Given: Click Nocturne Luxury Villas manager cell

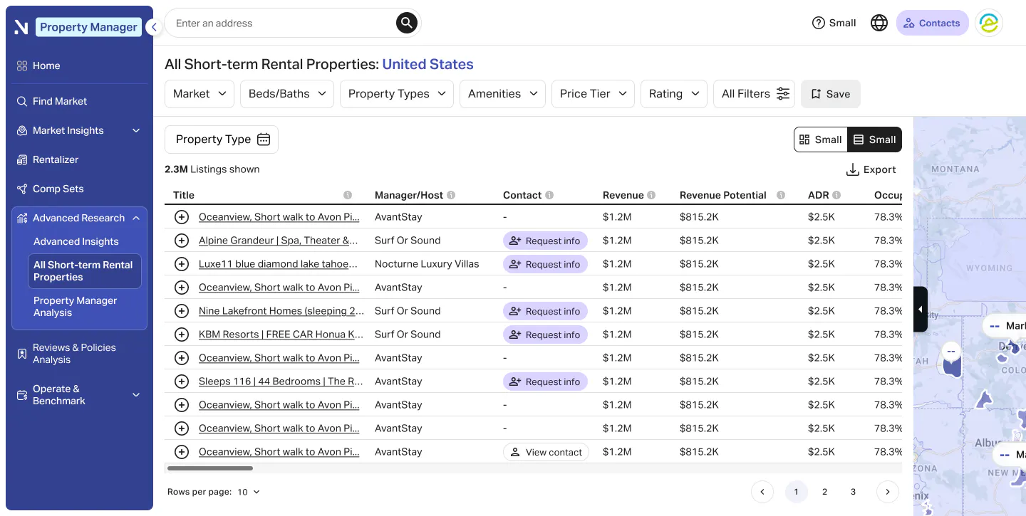Looking at the screenshot, I should pos(427,264).
